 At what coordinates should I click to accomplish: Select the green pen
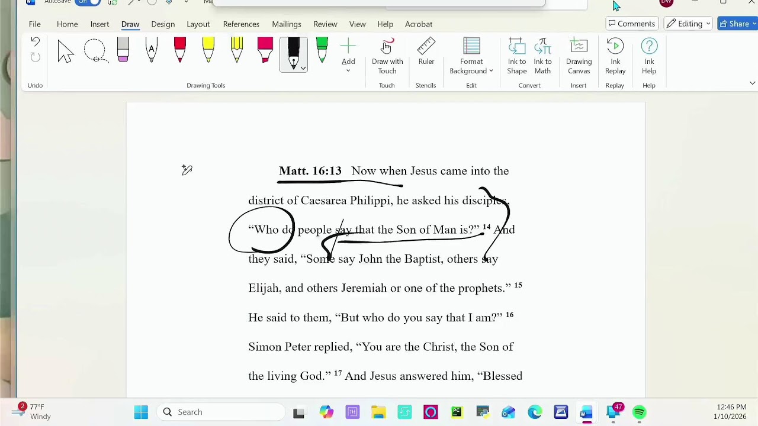pyautogui.click(x=322, y=50)
